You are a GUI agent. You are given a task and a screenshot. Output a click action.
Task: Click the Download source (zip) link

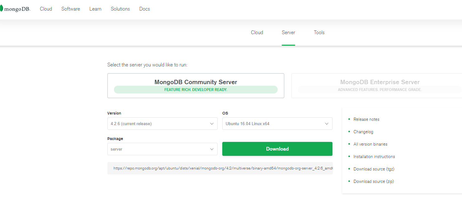click(374, 181)
